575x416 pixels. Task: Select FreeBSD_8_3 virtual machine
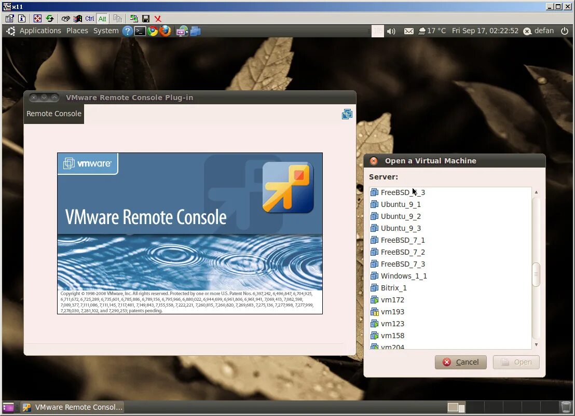[x=450, y=192]
